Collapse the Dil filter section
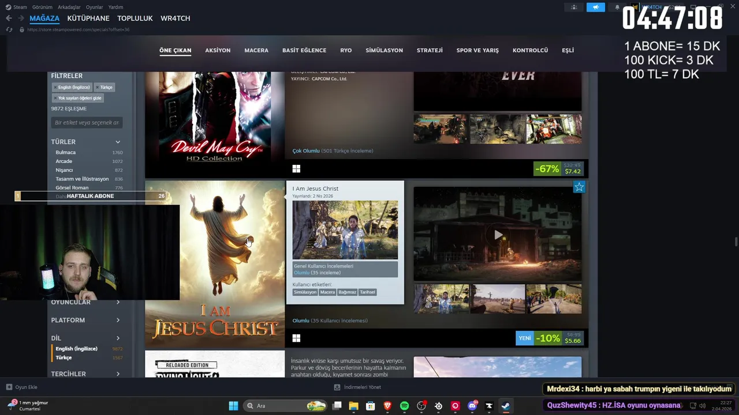Viewport: 739px width, 415px height. click(85, 338)
